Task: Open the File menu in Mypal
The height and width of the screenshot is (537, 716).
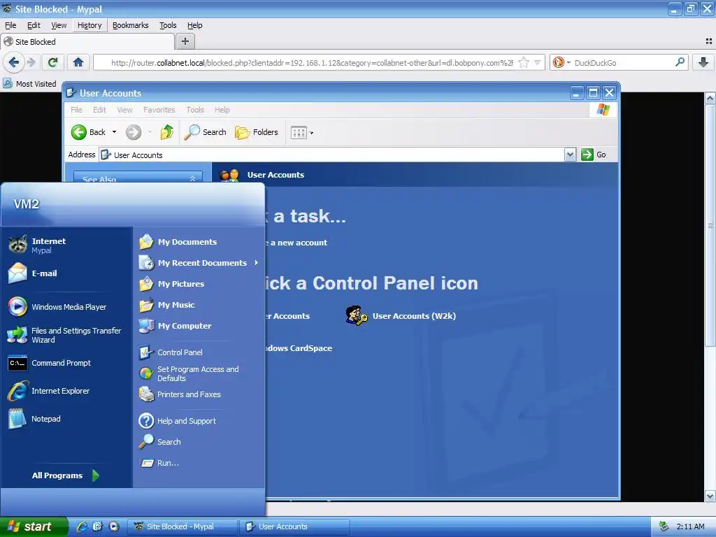Action: click(10, 25)
